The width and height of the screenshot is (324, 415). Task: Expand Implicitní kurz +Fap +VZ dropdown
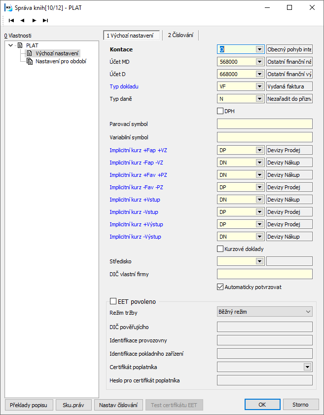(259, 150)
